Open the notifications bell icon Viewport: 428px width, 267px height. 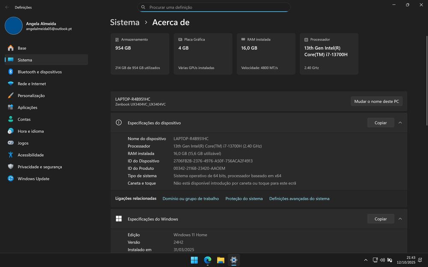420,260
